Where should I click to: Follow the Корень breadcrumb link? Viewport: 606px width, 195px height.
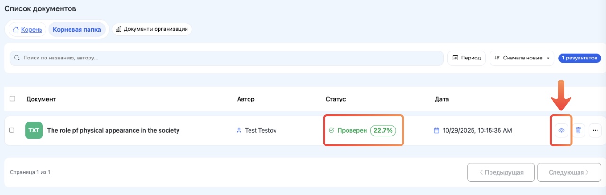coord(31,29)
